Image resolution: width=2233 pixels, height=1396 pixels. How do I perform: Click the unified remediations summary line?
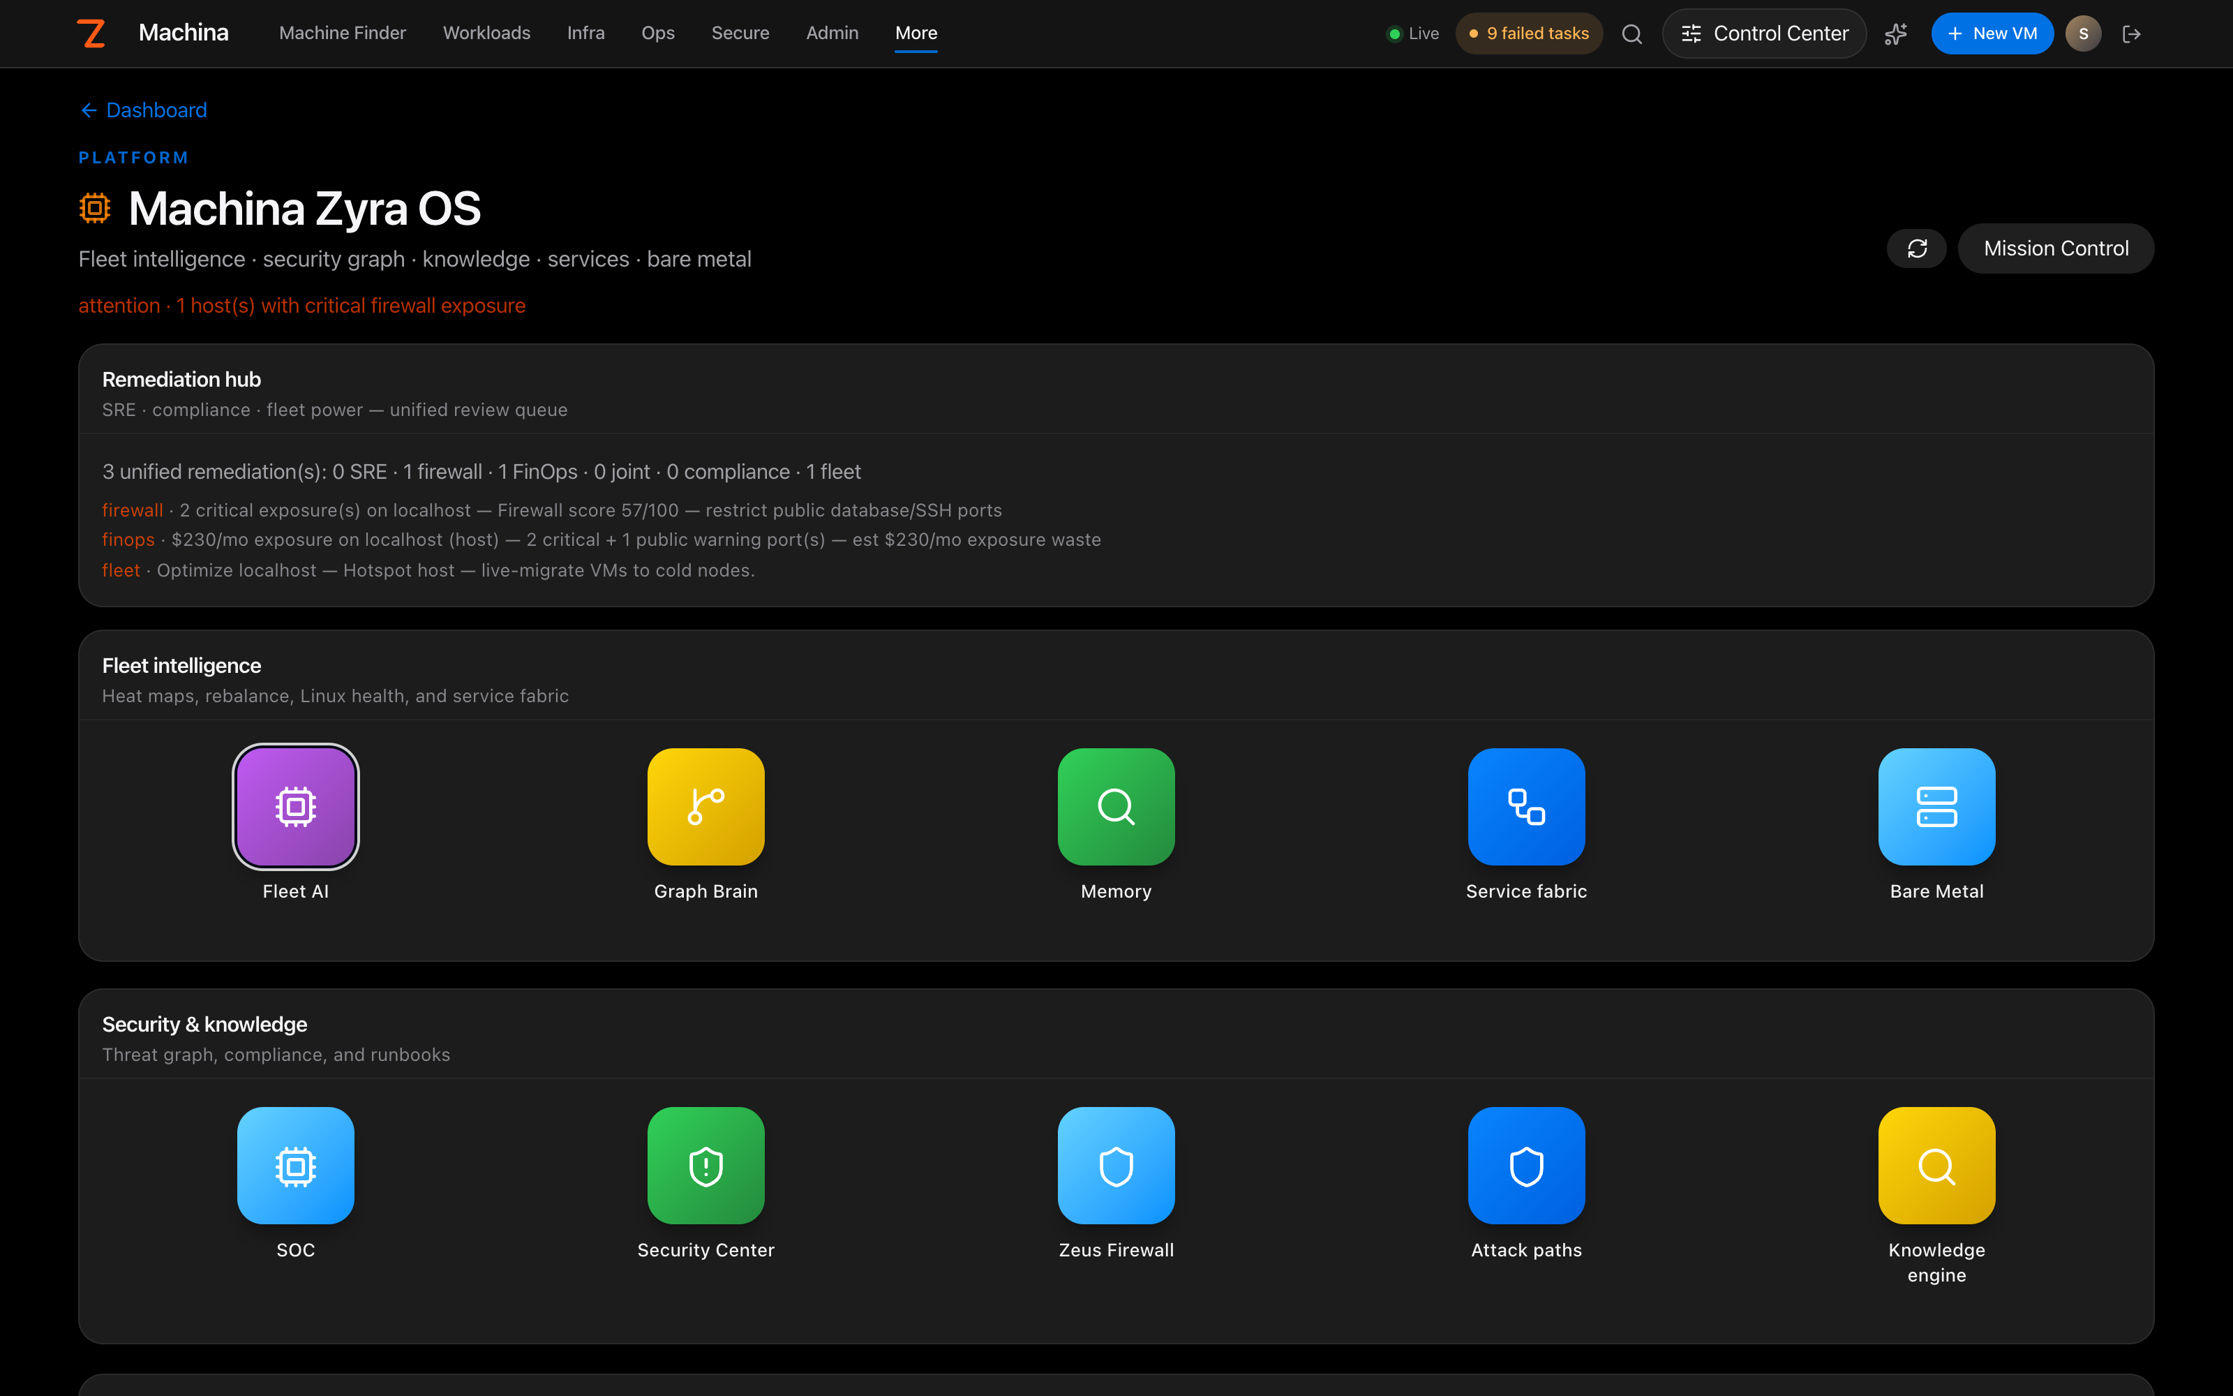click(481, 472)
